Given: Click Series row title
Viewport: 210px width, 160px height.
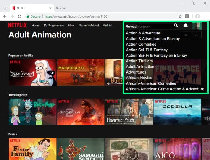Looking at the screenshot, I should [x=13, y=134].
